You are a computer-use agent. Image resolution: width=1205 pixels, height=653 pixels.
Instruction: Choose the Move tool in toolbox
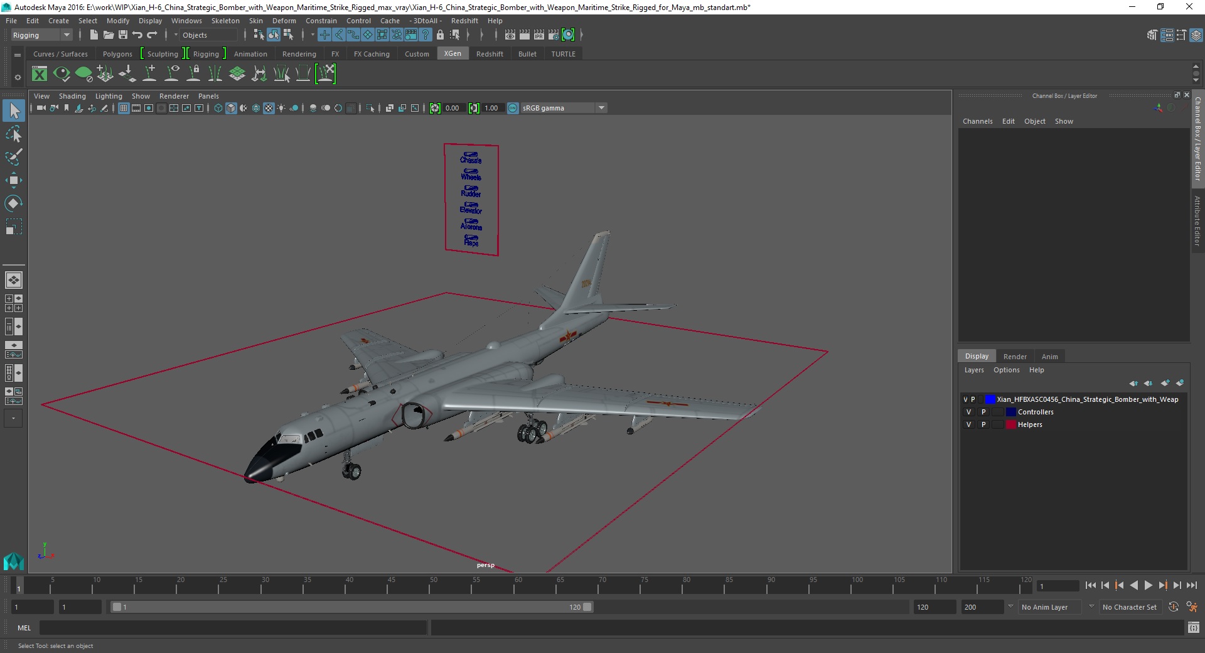pyautogui.click(x=14, y=180)
